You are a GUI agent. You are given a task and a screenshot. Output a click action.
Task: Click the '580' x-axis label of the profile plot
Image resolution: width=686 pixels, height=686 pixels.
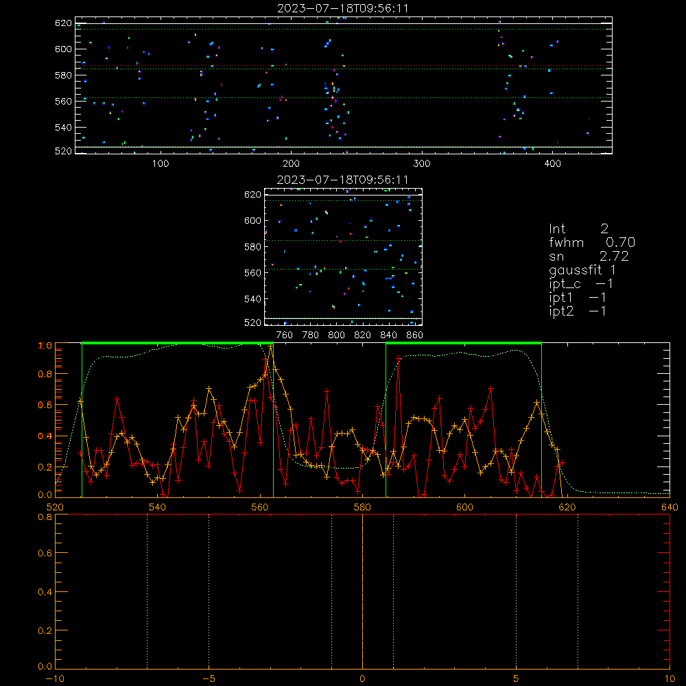coord(362,508)
